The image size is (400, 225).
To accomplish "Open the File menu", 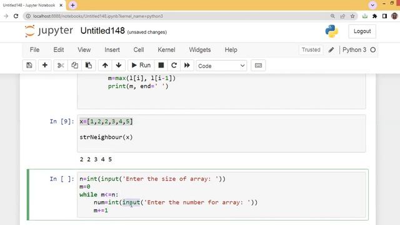I will tap(34, 50).
